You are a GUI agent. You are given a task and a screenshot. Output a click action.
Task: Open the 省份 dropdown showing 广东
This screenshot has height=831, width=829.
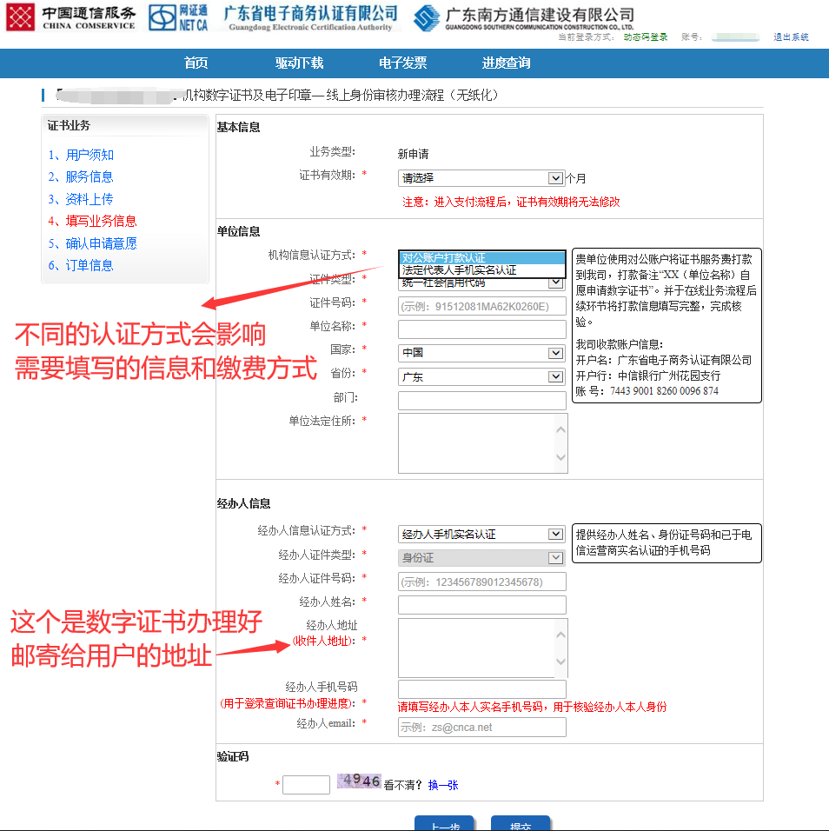click(481, 377)
